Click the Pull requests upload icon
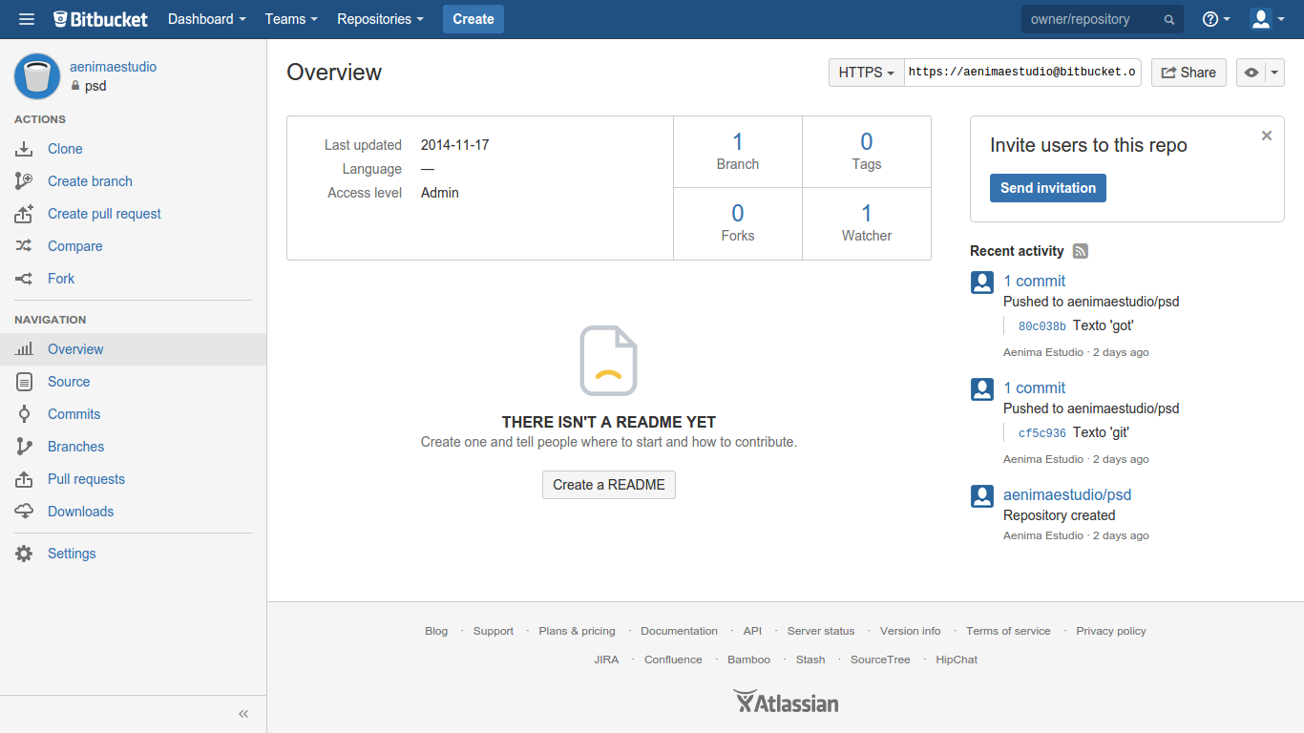The width and height of the screenshot is (1304, 733). tap(26, 479)
